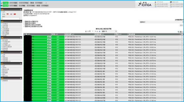Tick checkbox for RTA 25.49 row

tap(182, 66)
